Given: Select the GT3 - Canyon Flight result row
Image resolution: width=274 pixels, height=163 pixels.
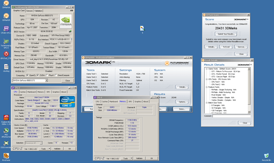Looking at the screenshot, I should point(223,77).
